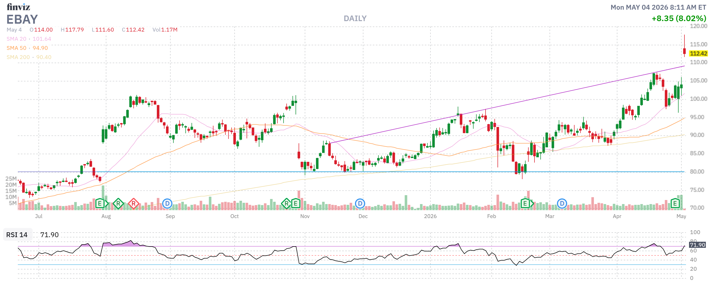This screenshot has height=286, width=713.
Task: Click the 100.00 price axis label
Action: [698, 99]
